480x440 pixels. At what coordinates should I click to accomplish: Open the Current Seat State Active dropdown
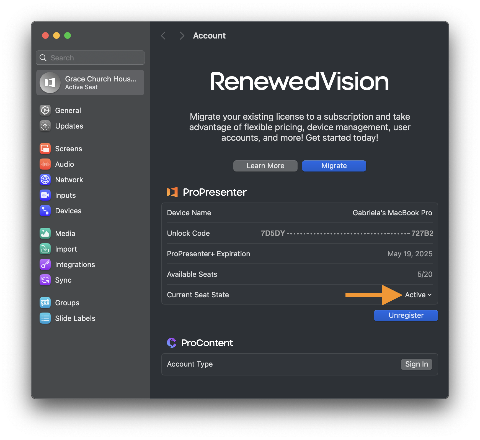click(x=418, y=295)
